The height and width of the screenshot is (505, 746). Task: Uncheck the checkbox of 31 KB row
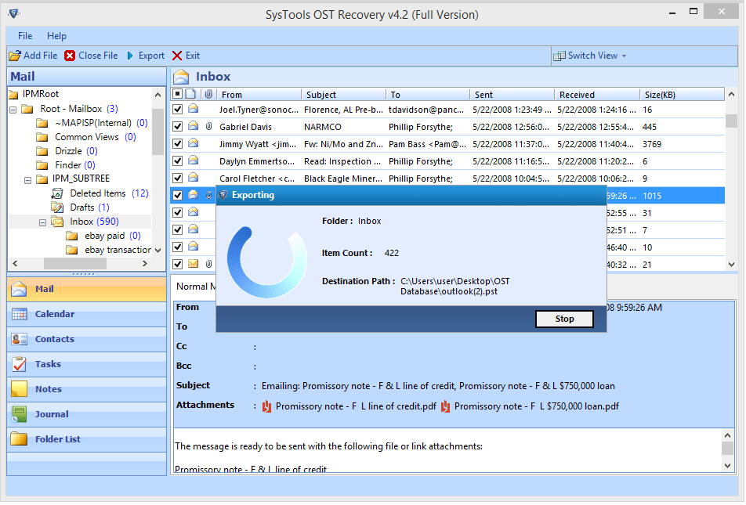pyautogui.click(x=177, y=213)
